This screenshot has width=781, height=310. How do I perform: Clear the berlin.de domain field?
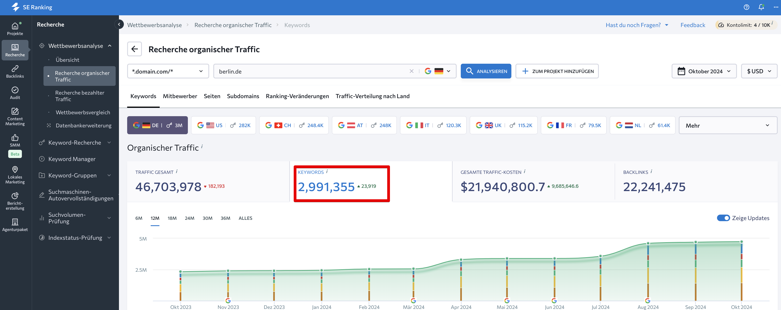click(x=411, y=71)
